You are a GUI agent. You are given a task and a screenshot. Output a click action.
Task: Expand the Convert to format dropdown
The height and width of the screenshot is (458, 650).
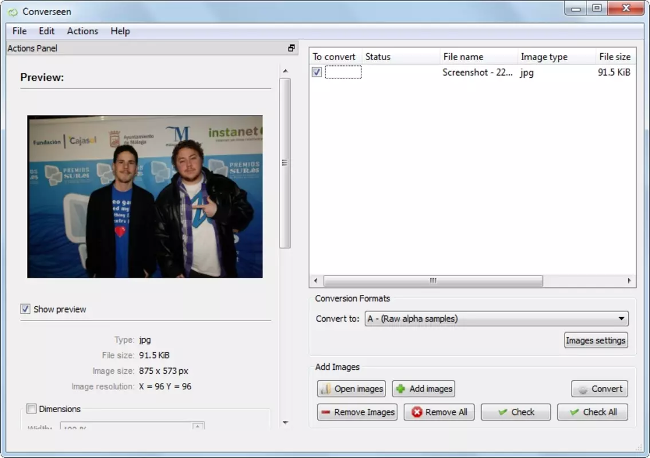(496, 318)
